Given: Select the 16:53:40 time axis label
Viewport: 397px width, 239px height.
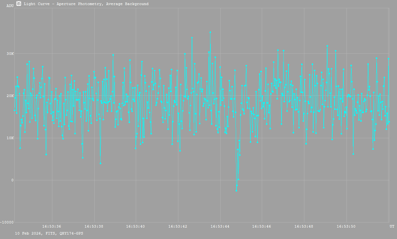Looking at the screenshot, I should [x=136, y=226].
